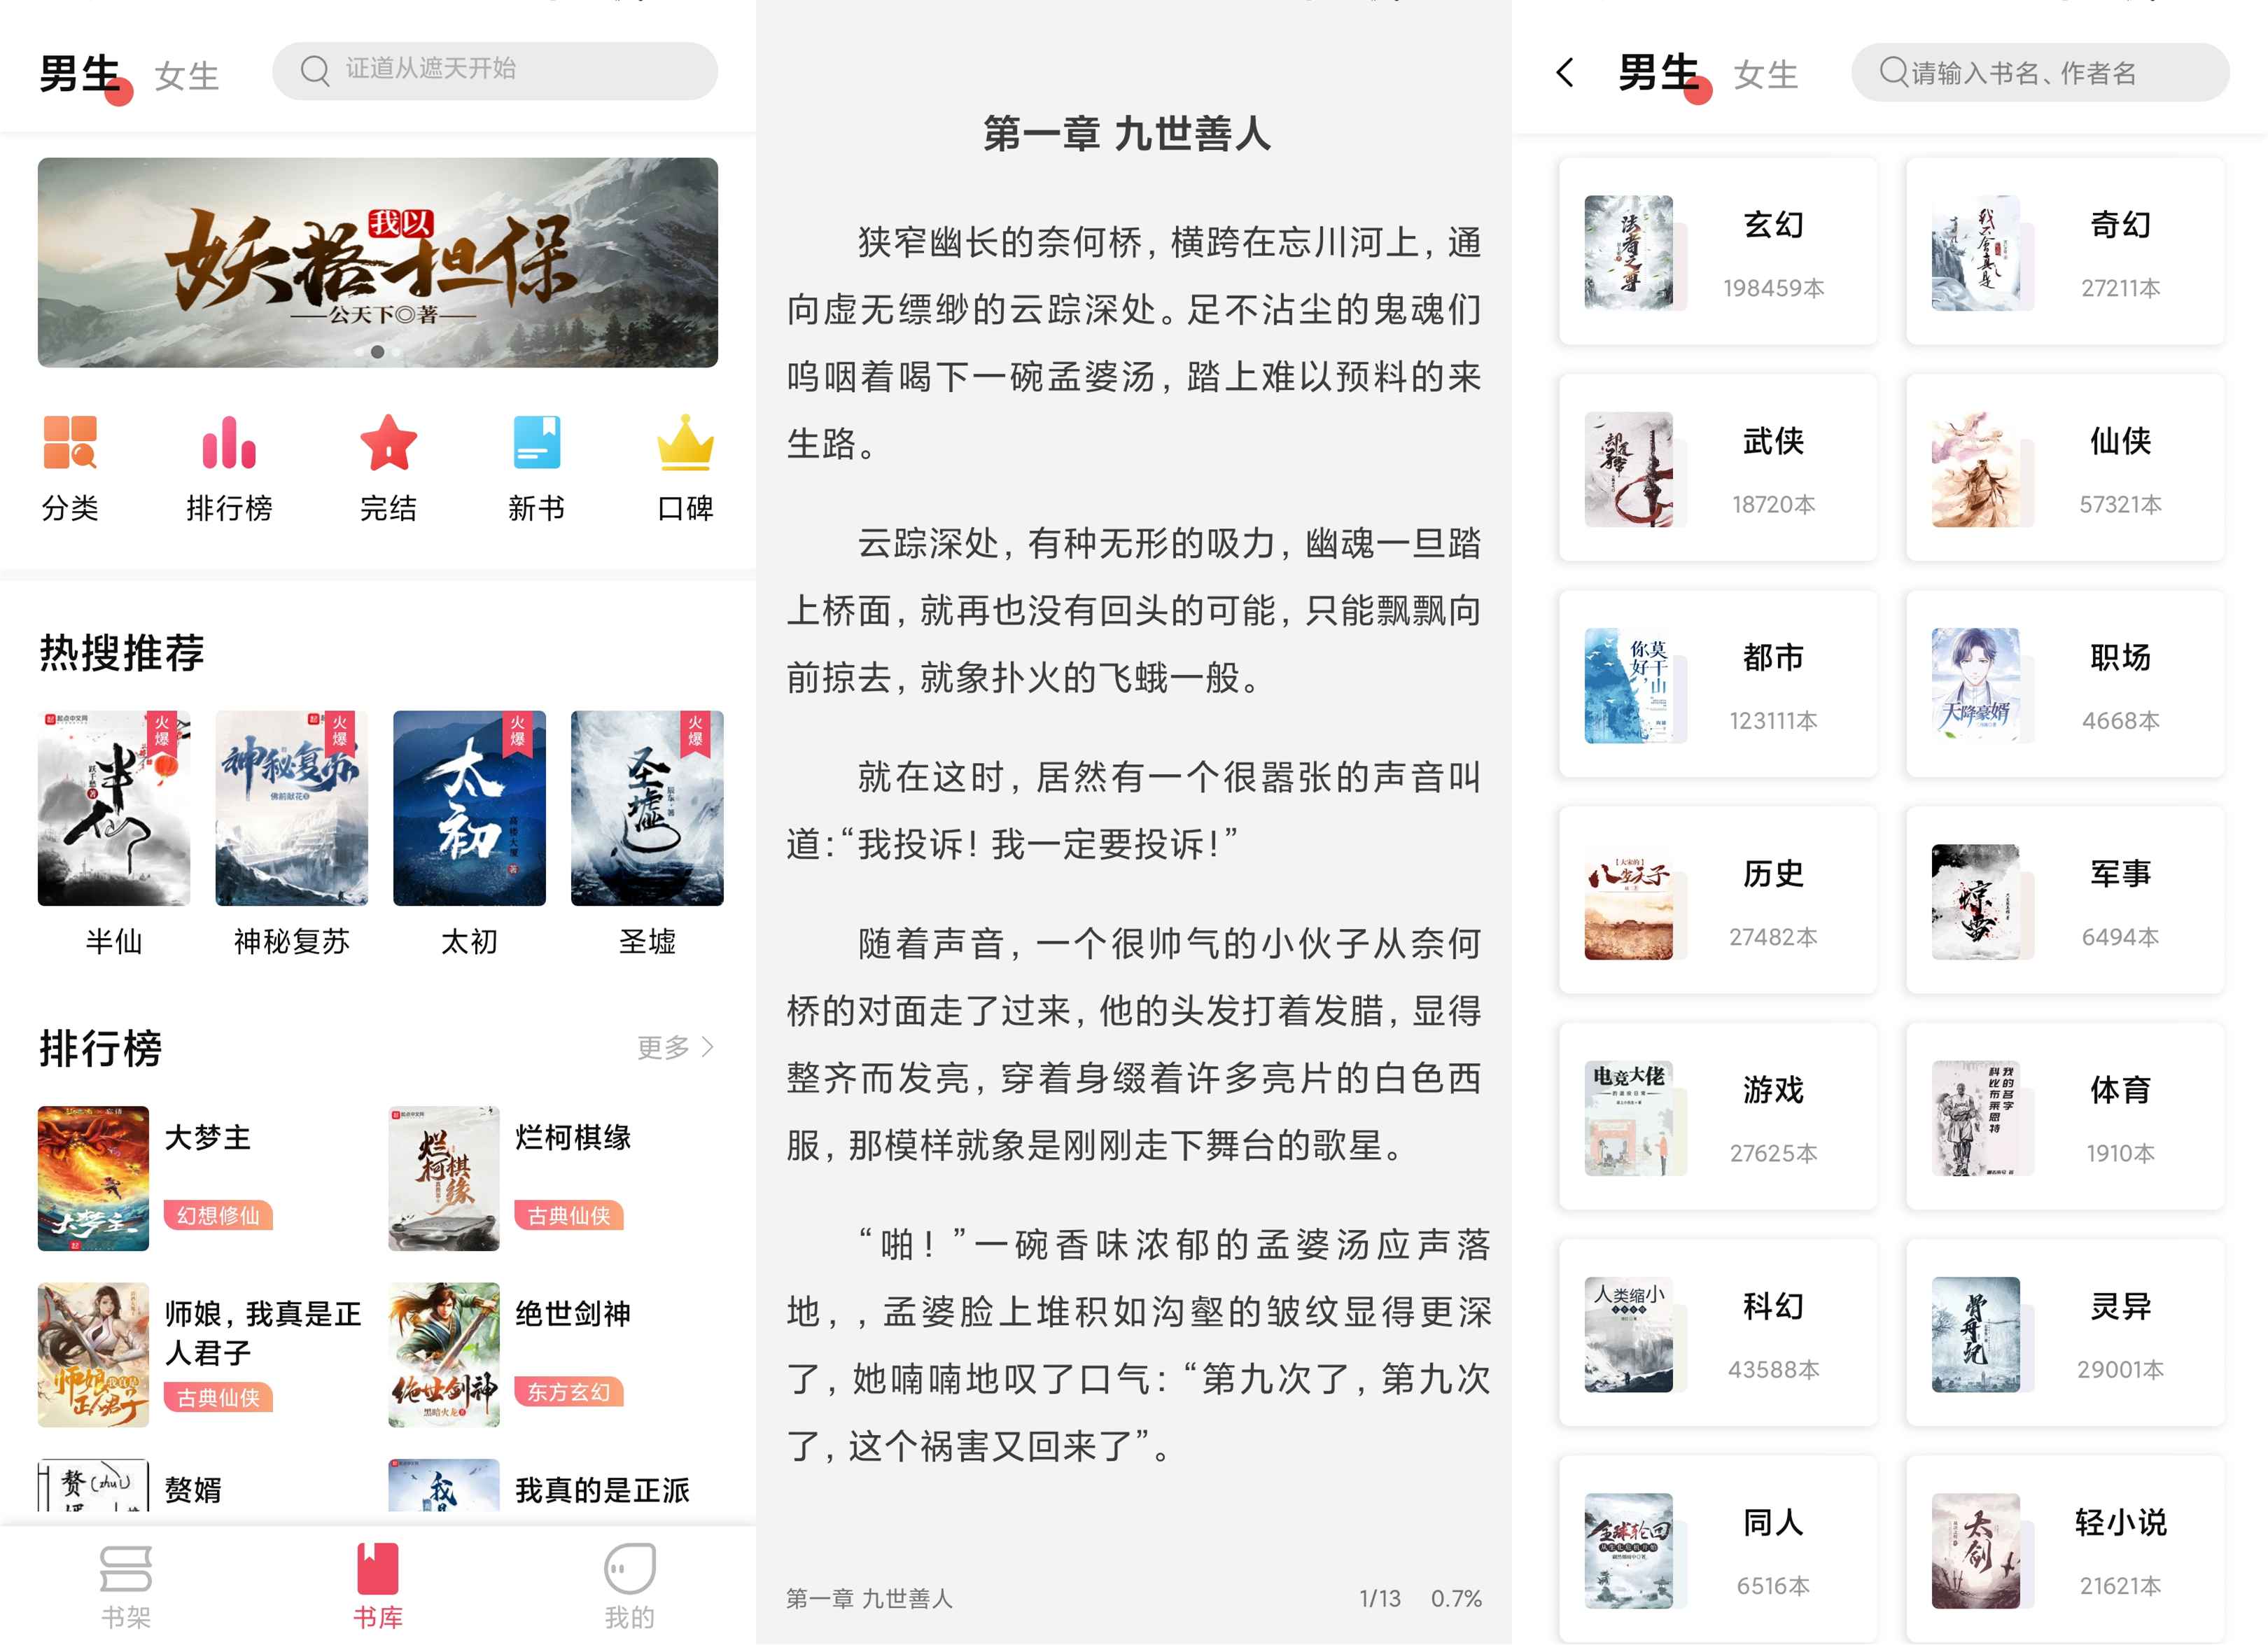
Task: Click the 证道从遮天开始 search field
Action: (495, 70)
